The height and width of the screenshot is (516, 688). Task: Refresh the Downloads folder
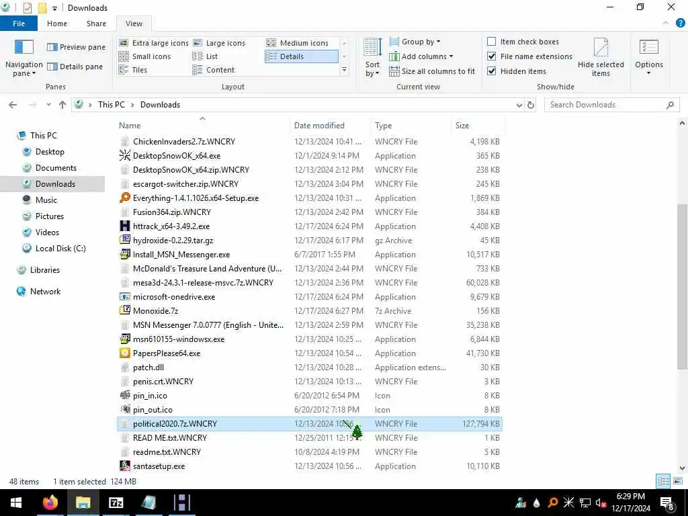[x=531, y=105]
